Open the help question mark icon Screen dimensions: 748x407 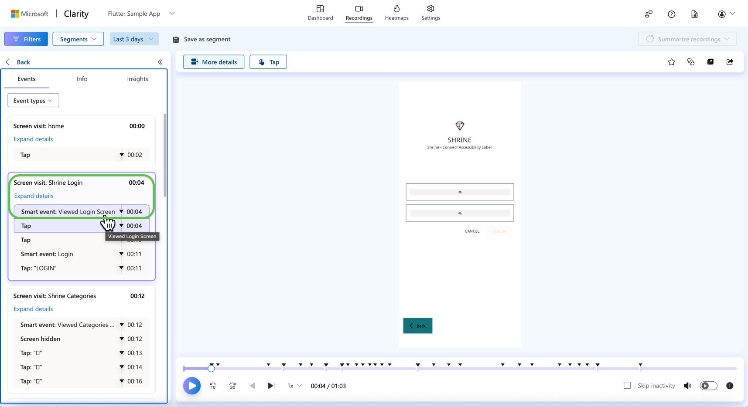(672, 14)
